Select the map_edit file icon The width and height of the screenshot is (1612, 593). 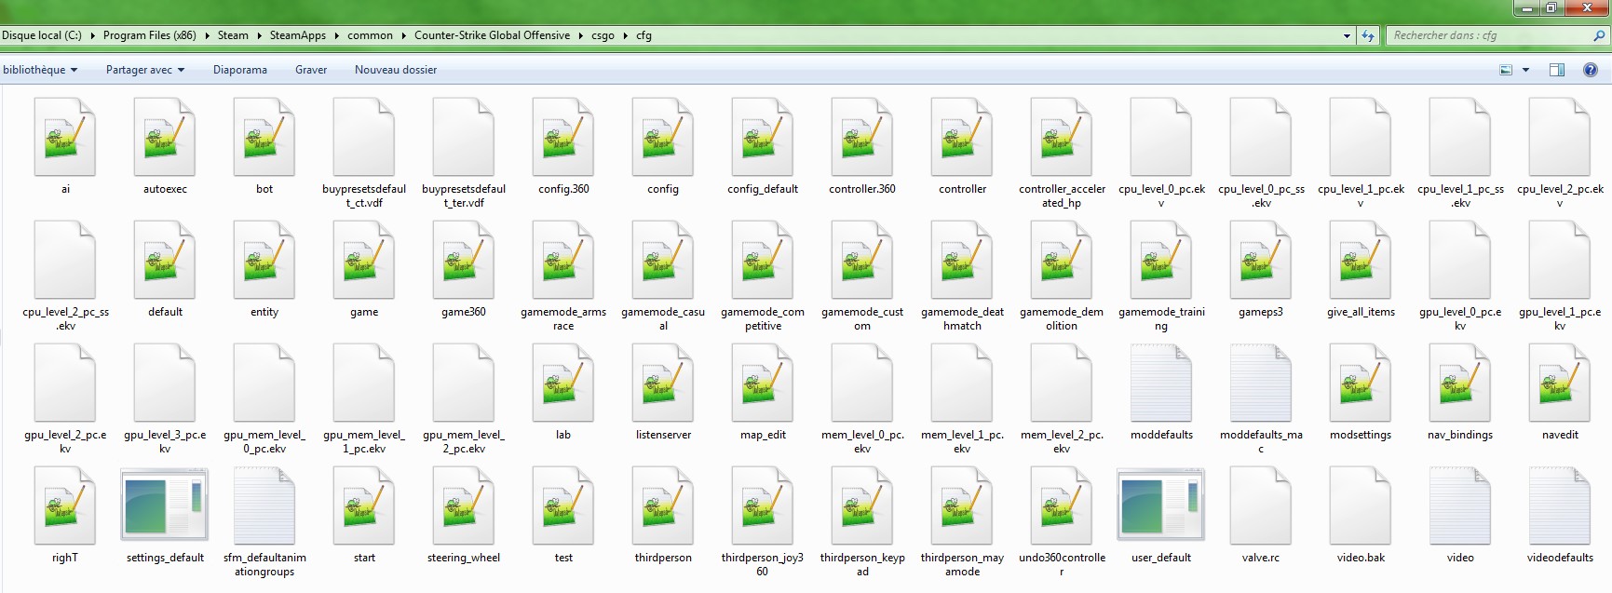763,383
